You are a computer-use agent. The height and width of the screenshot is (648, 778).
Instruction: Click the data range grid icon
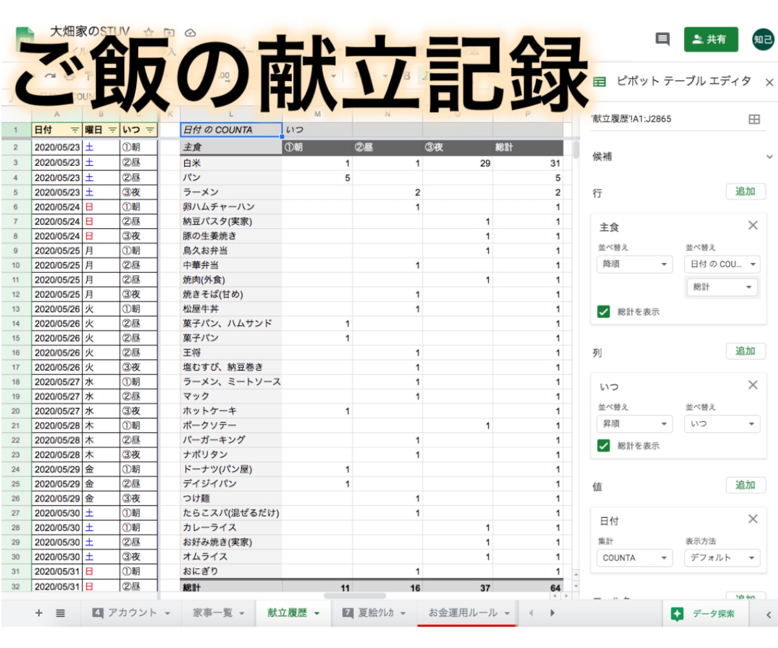click(x=754, y=119)
